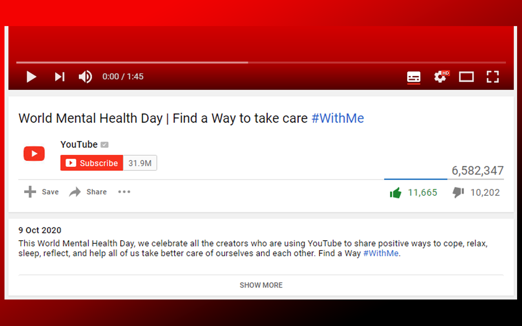Open the YouTube channel avatar

click(34, 154)
